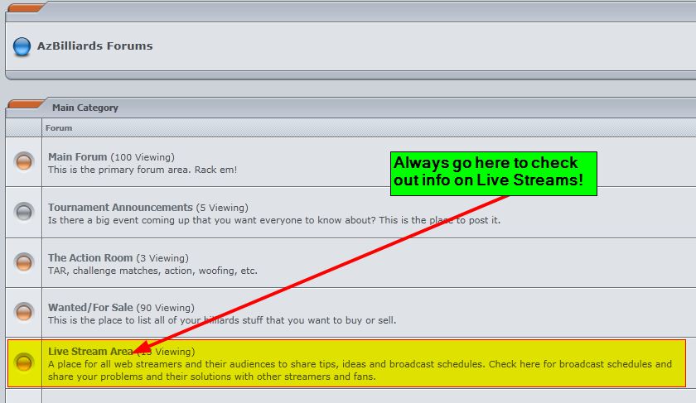Click the Tournament Announcements status icon
696x403 pixels.
24,212
